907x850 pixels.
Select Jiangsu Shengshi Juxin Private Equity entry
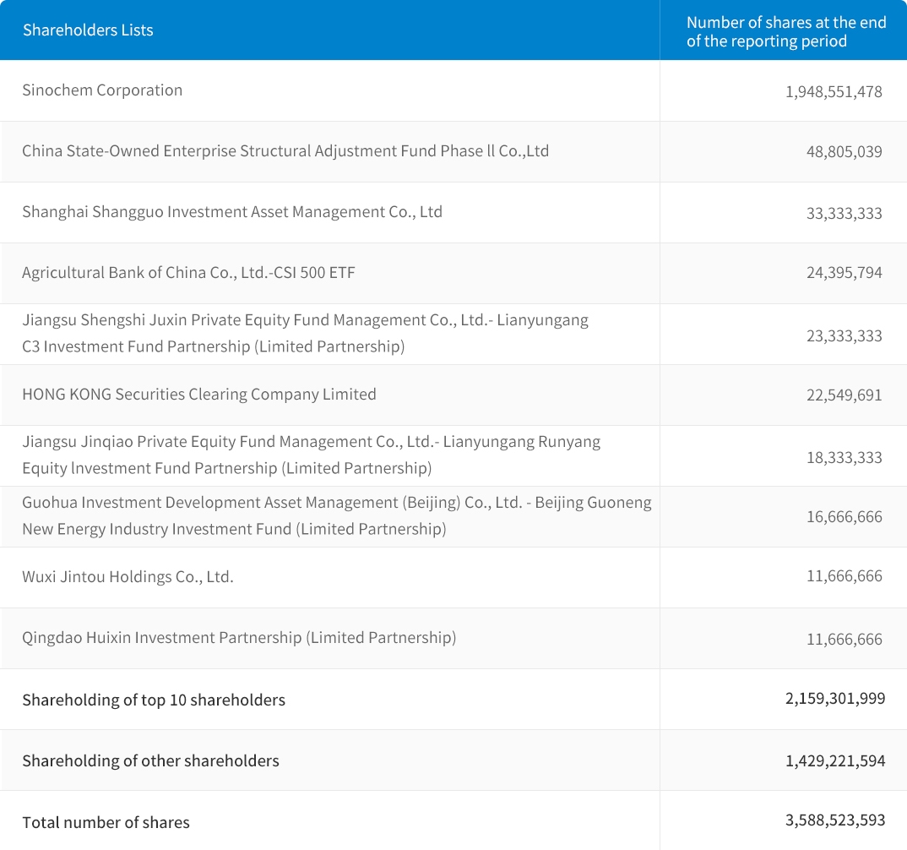tap(305, 333)
